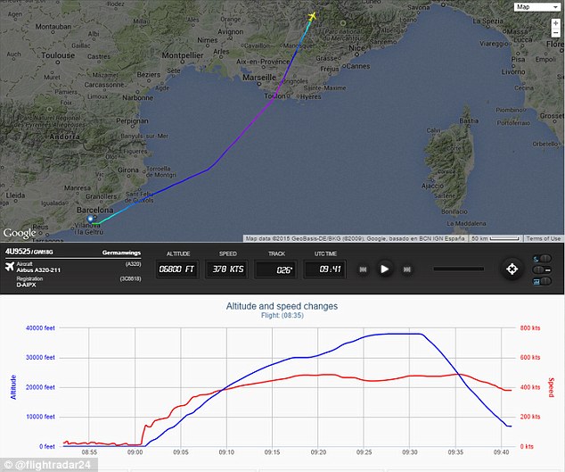Toggle the bottom switch with screen icon
The width and height of the screenshot is (565, 472).
543,281
